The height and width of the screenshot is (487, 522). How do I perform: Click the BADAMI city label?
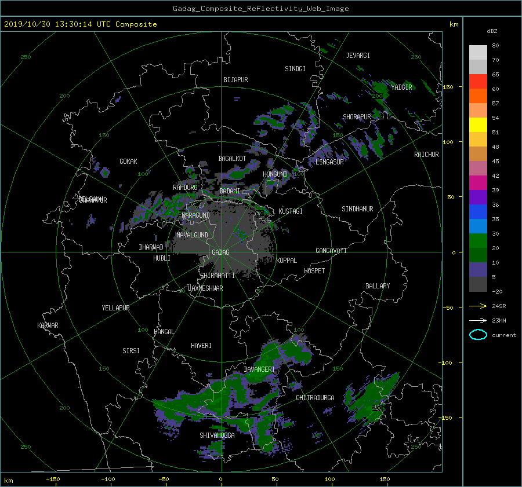click(x=230, y=191)
